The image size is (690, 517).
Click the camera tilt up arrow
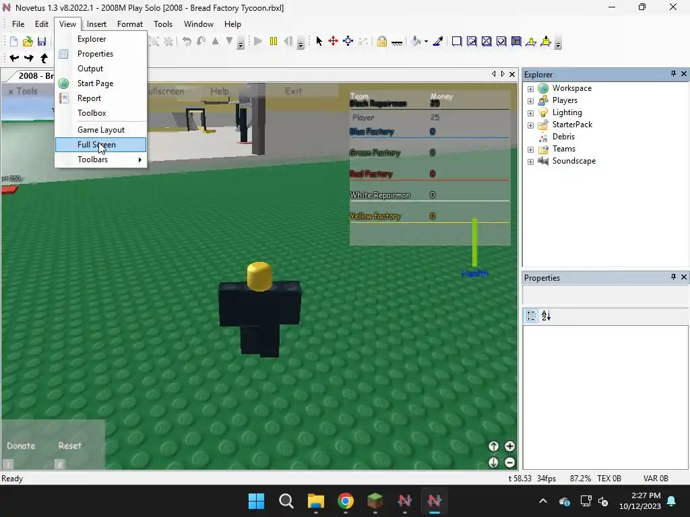click(x=493, y=446)
